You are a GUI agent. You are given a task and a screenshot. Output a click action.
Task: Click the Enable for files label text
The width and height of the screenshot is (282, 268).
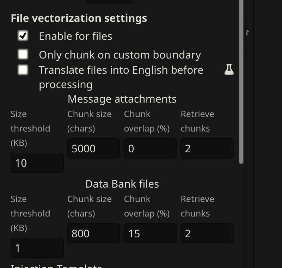pyautogui.click(x=75, y=36)
